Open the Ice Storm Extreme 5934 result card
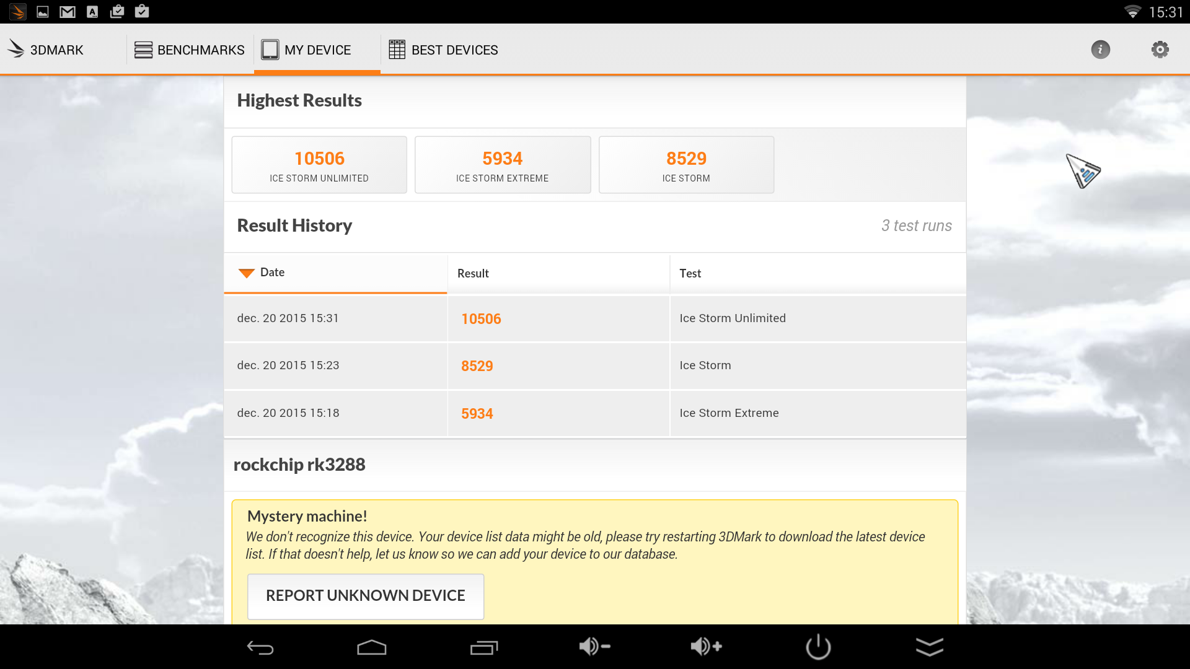This screenshot has height=669, width=1190. coord(503,165)
